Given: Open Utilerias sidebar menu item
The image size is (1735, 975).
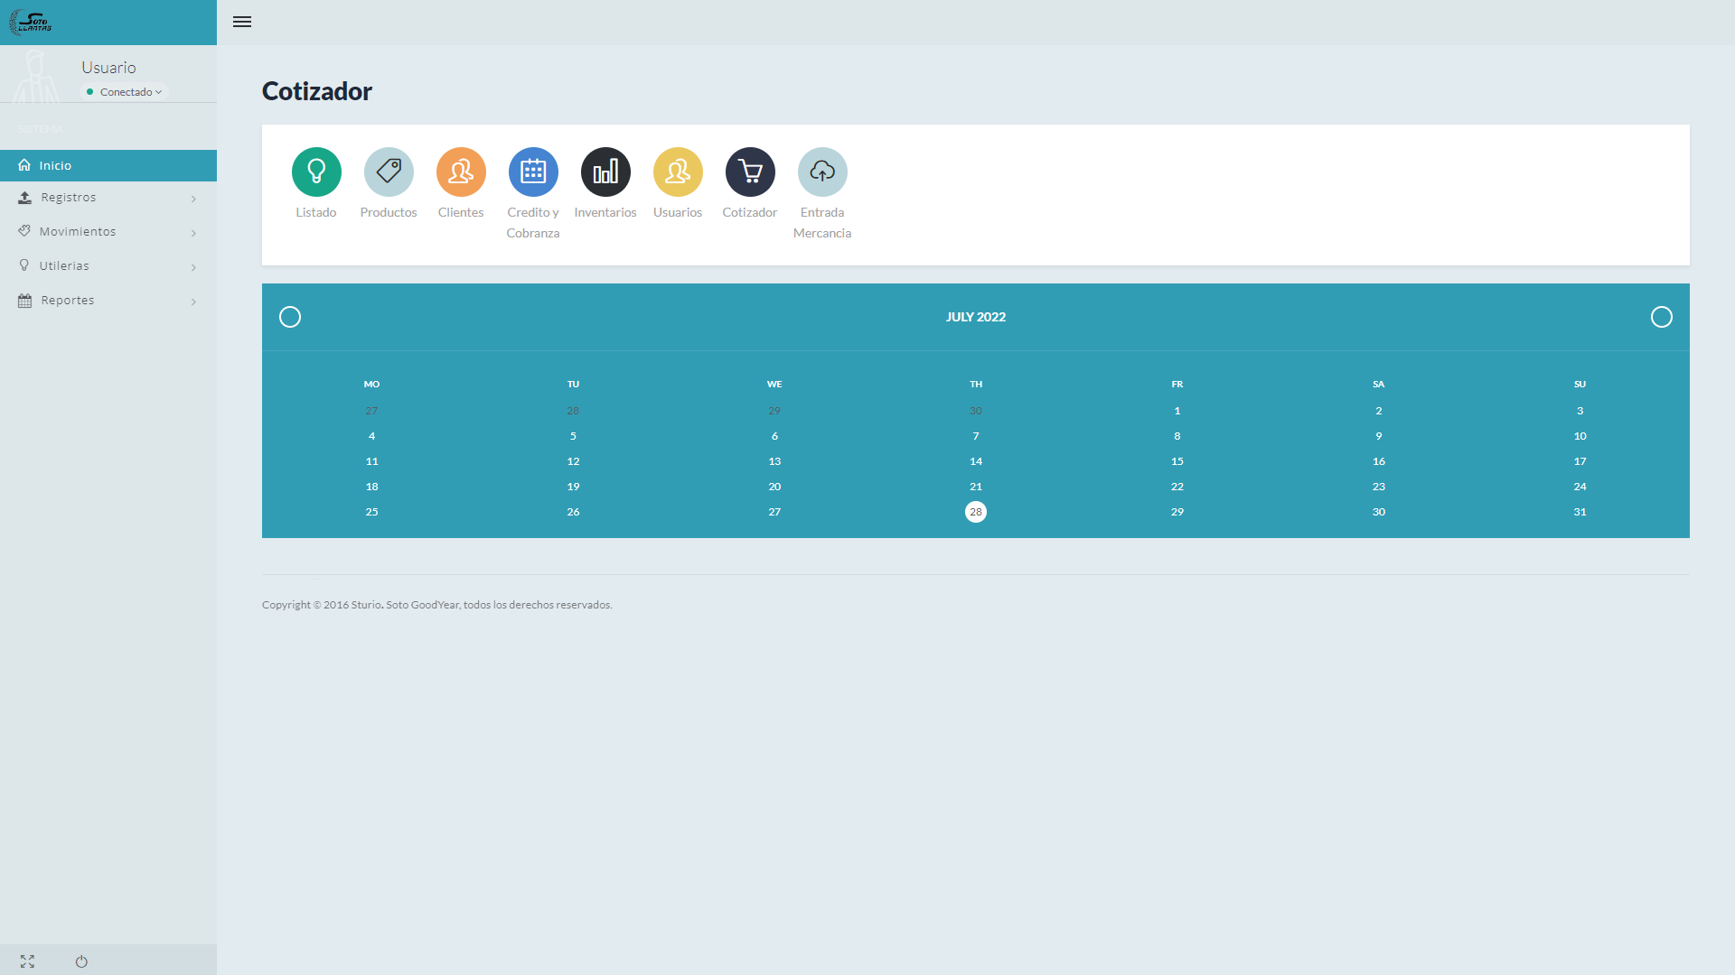Looking at the screenshot, I should (108, 266).
